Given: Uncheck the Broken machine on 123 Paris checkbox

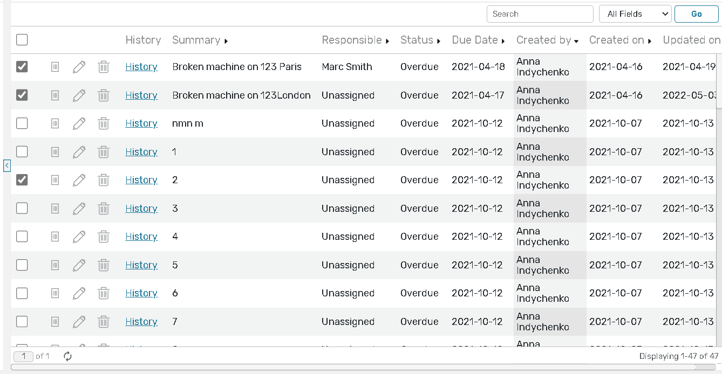Looking at the screenshot, I should tap(22, 67).
